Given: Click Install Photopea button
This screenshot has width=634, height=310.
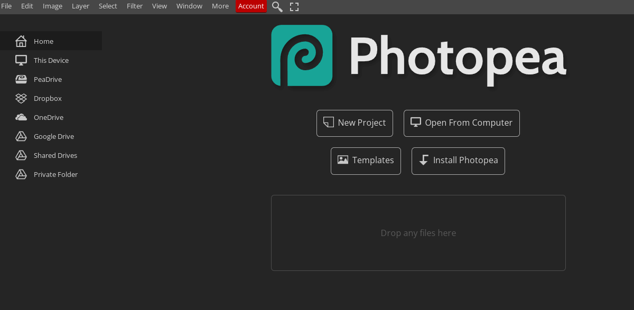Looking at the screenshot, I should point(458,161).
